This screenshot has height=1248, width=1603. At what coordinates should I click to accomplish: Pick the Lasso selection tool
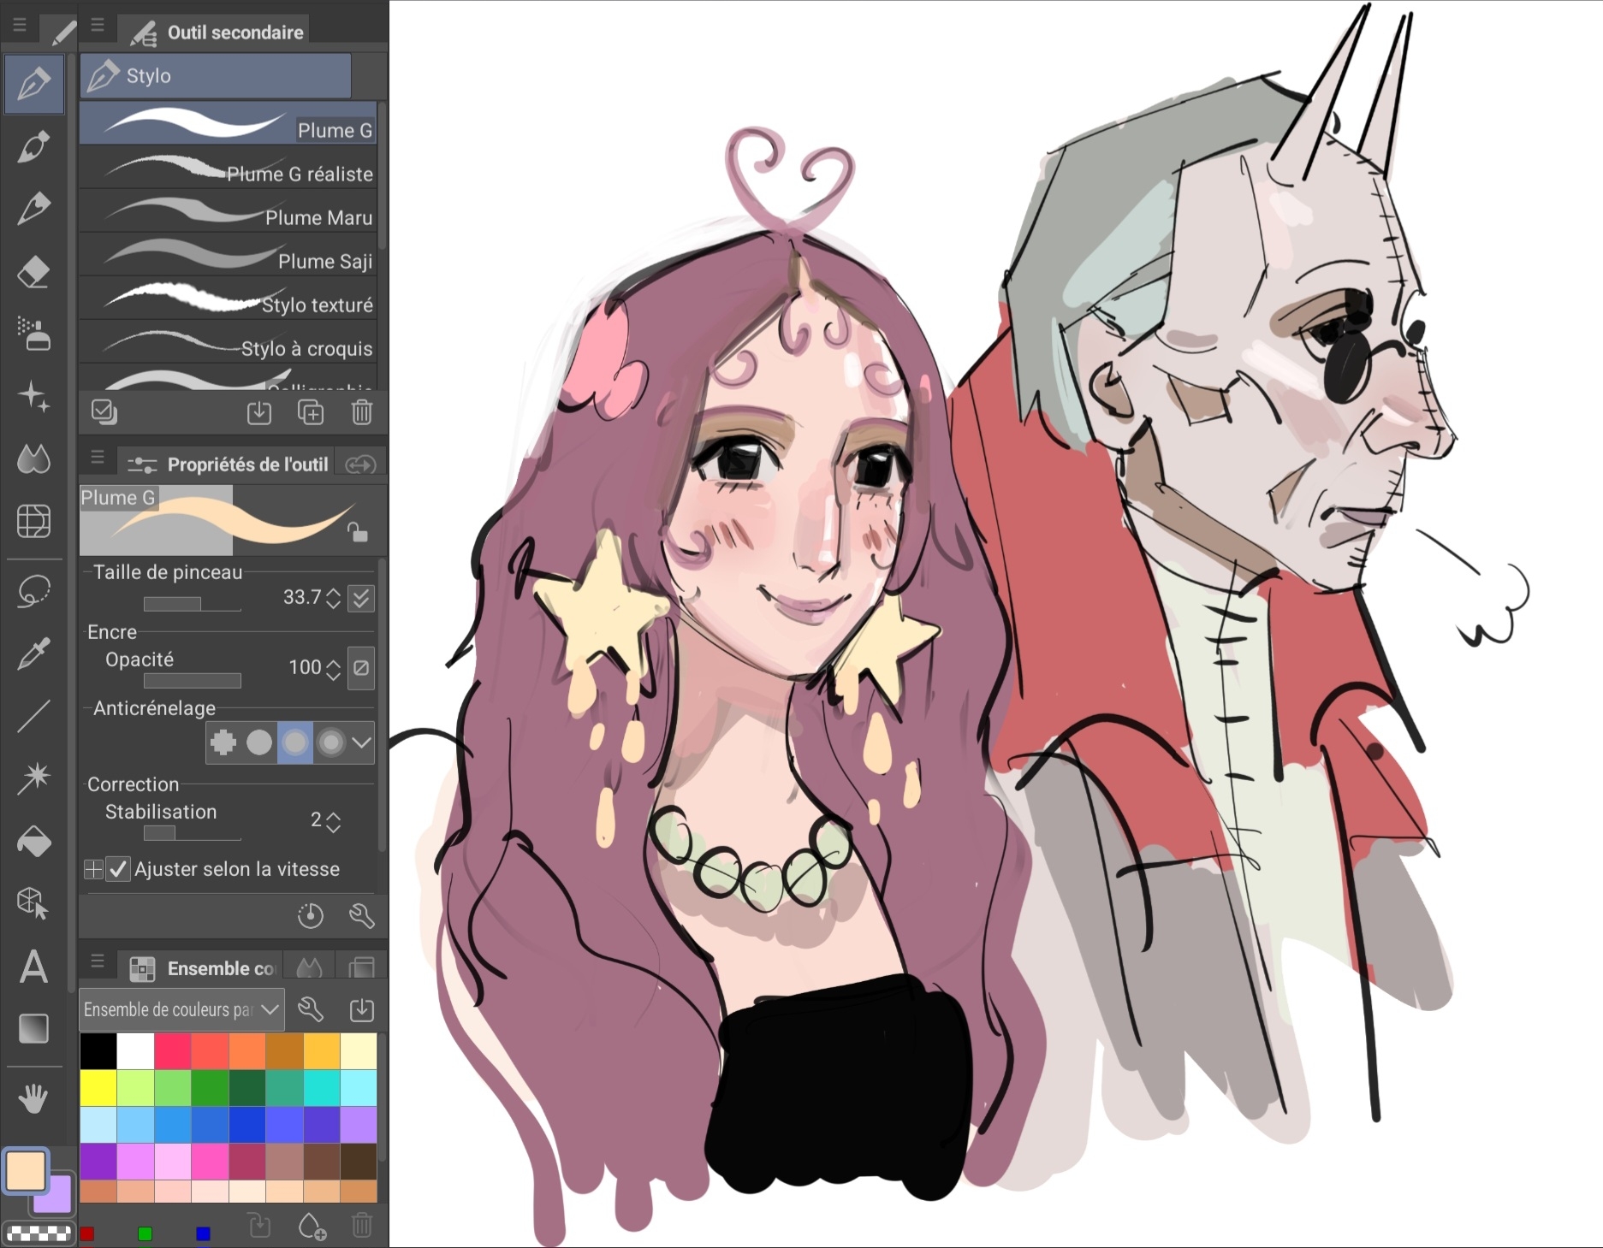pos(33,591)
